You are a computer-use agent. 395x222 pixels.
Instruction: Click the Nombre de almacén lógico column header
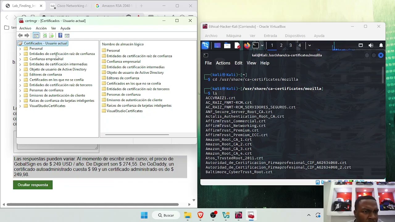[x=123, y=44]
